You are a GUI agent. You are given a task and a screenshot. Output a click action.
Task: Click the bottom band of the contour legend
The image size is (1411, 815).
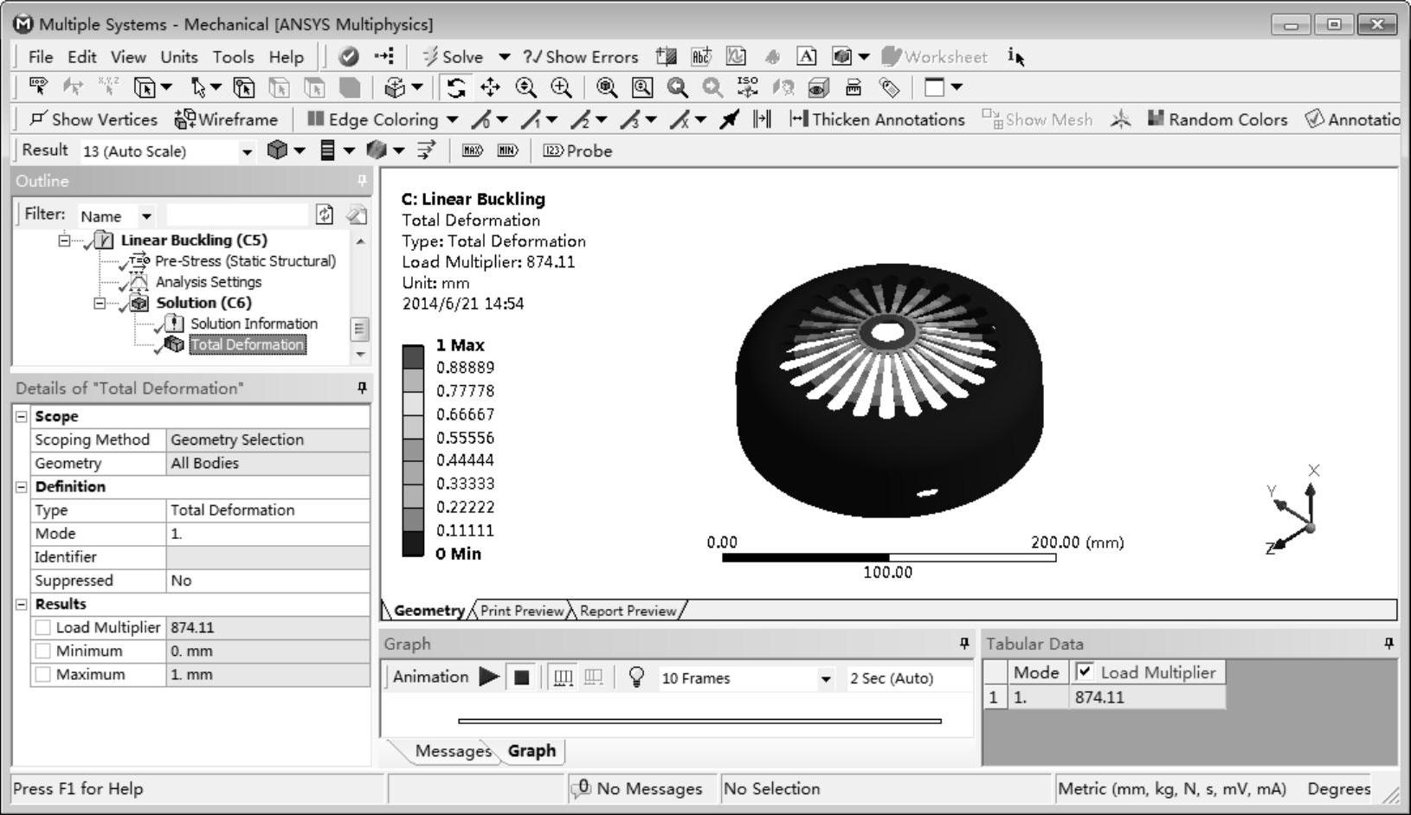coord(413,543)
